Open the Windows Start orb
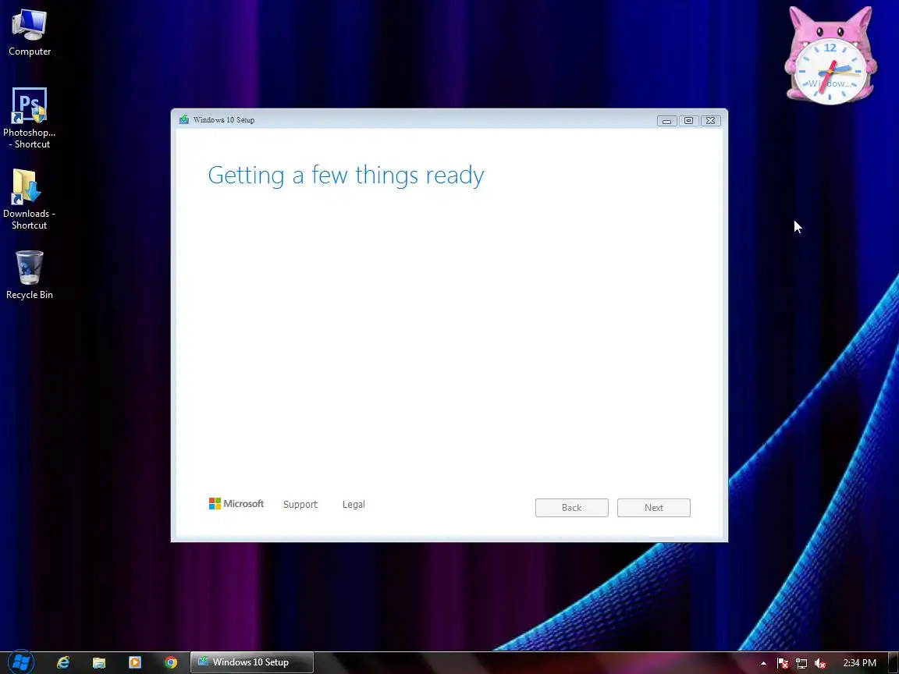 (21, 662)
